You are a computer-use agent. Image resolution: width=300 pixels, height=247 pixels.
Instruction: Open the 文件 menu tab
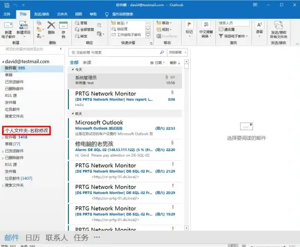[7, 14]
